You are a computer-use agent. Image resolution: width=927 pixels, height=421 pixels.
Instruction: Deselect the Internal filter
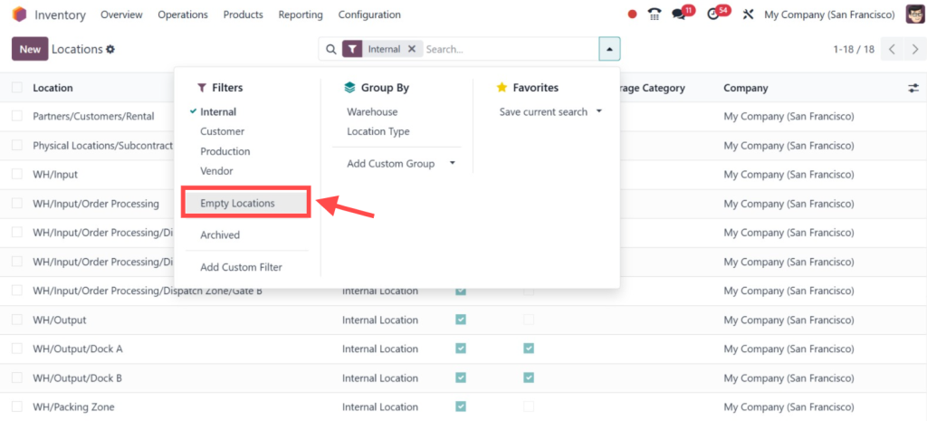[x=218, y=111]
